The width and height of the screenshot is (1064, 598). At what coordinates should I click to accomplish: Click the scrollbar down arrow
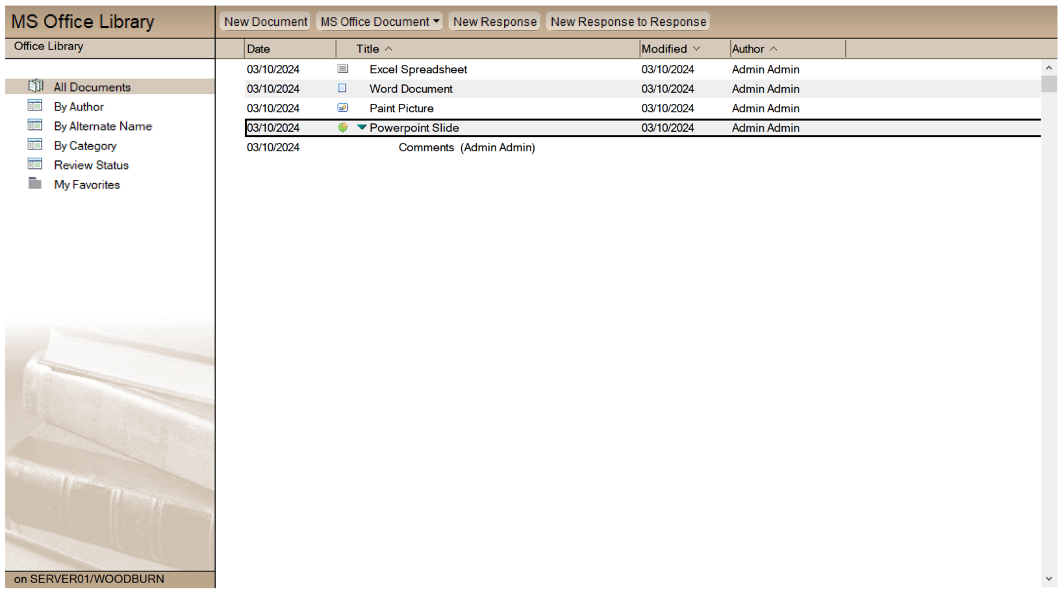(x=1048, y=579)
